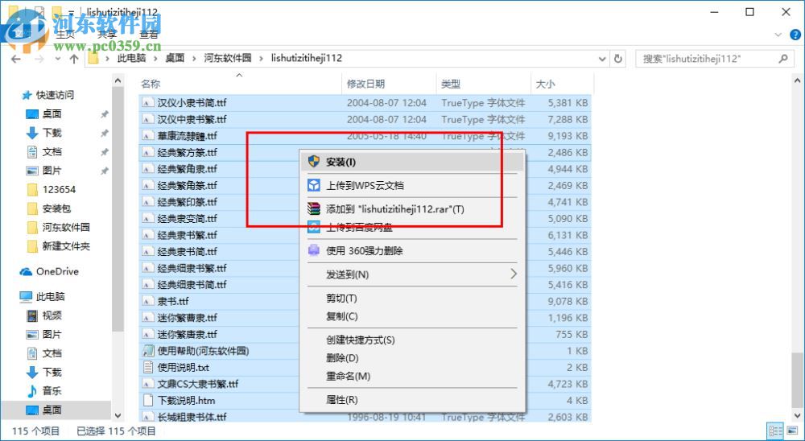Open pinned 下载 under quick access
The width and height of the screenshot is (805, 441).
tap(52, 133)
